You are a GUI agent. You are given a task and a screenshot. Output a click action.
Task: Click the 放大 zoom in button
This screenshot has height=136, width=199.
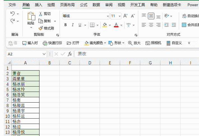click(x=134, y=43)
